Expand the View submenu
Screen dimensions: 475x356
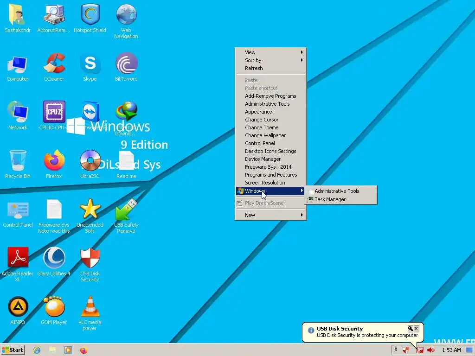tap(270, 52)
